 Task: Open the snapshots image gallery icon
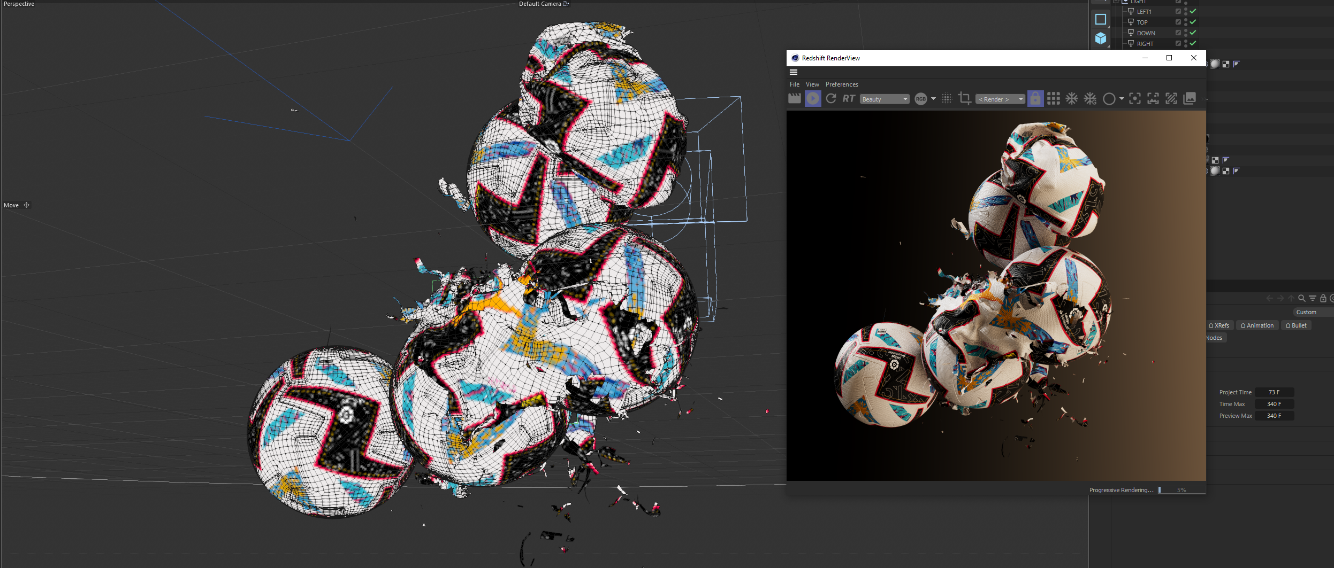(1189, 99)
